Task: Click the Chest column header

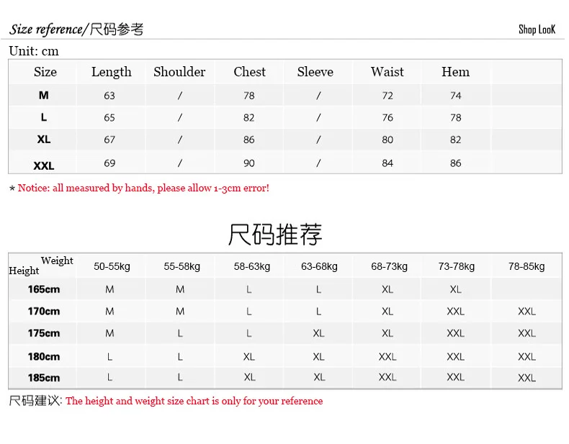Action: pyautogui.click(x=250, y=72)
